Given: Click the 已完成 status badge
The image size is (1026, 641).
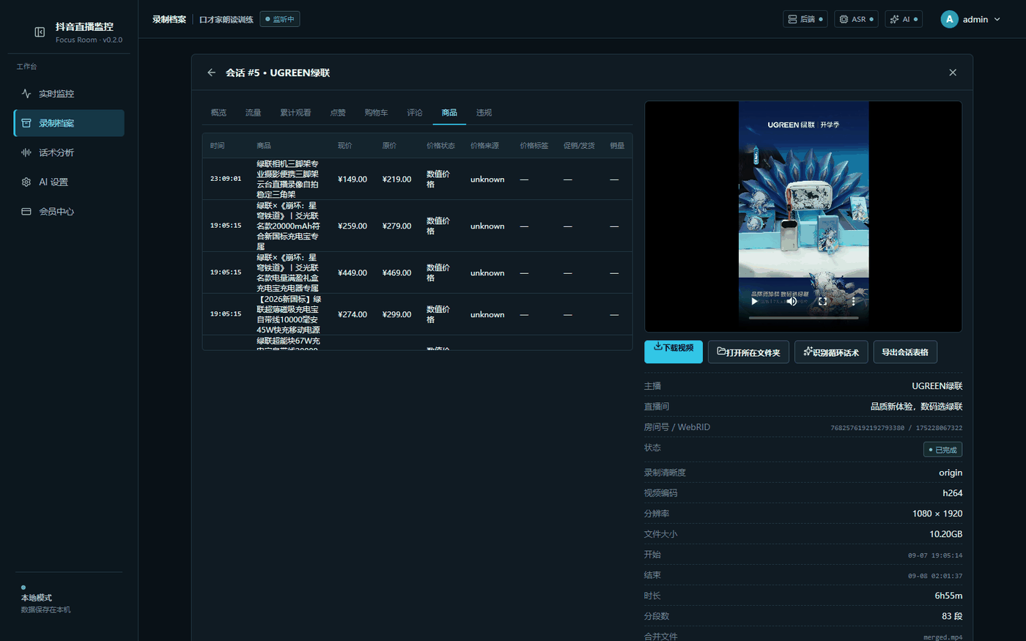Looking at the screenshot, I should click(x=942, y=449).
